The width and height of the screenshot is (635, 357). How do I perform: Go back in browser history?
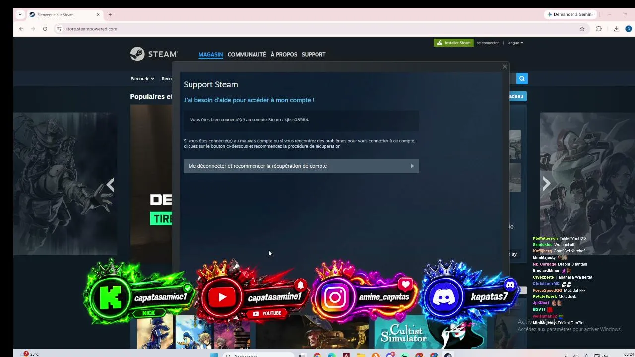[21, 29]
